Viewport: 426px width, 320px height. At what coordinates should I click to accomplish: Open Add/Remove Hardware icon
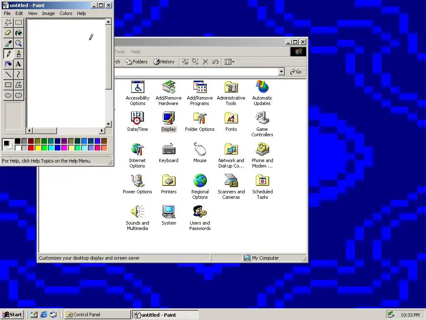[168, 93]
